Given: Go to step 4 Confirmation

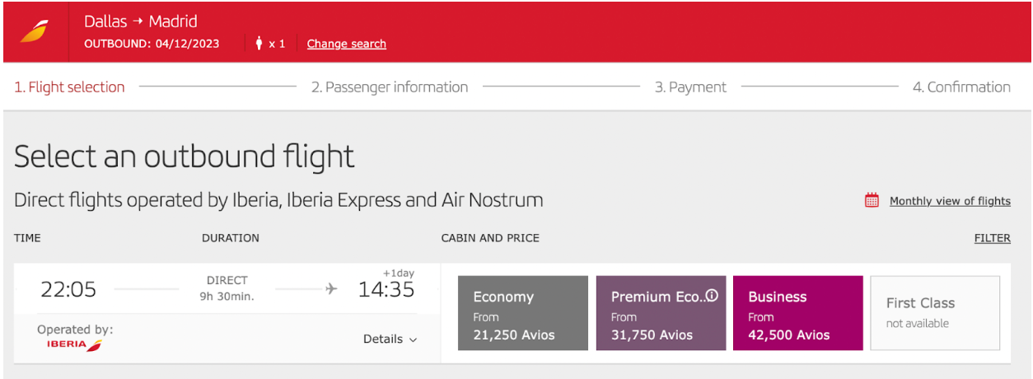Looking at the screenshot, I should tap(961, 87).
